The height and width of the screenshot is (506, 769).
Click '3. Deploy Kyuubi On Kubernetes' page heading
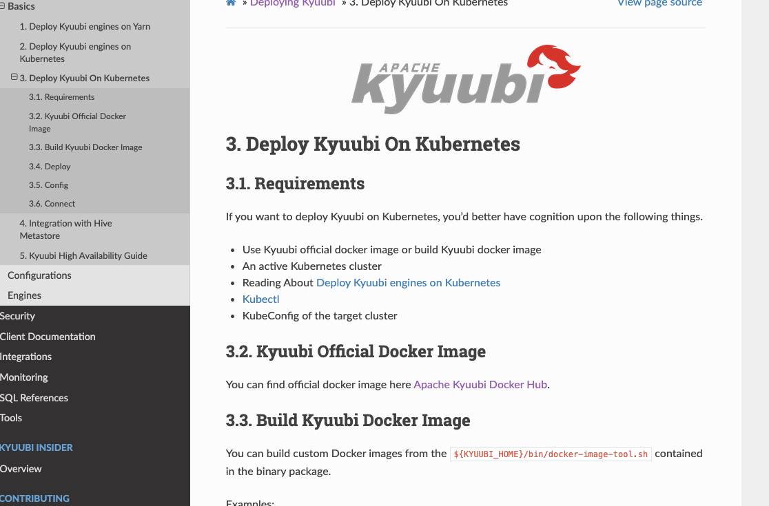click(x=373, y=144)
